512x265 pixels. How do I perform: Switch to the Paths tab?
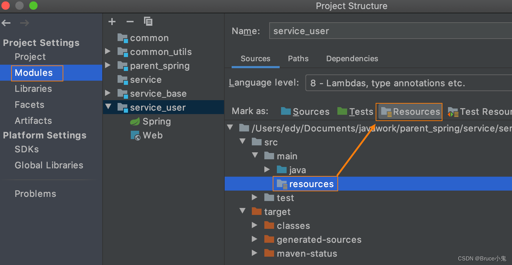point(298,58)
